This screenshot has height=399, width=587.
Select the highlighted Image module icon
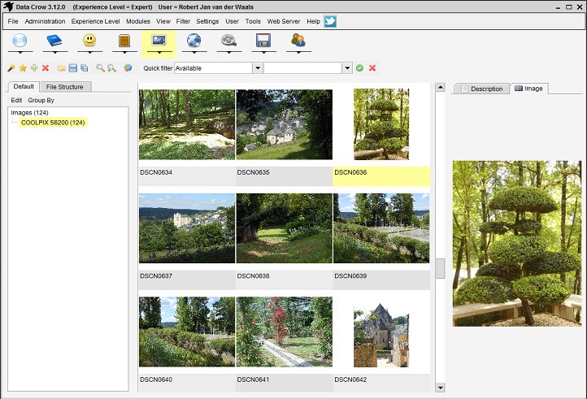coord(159,40)
